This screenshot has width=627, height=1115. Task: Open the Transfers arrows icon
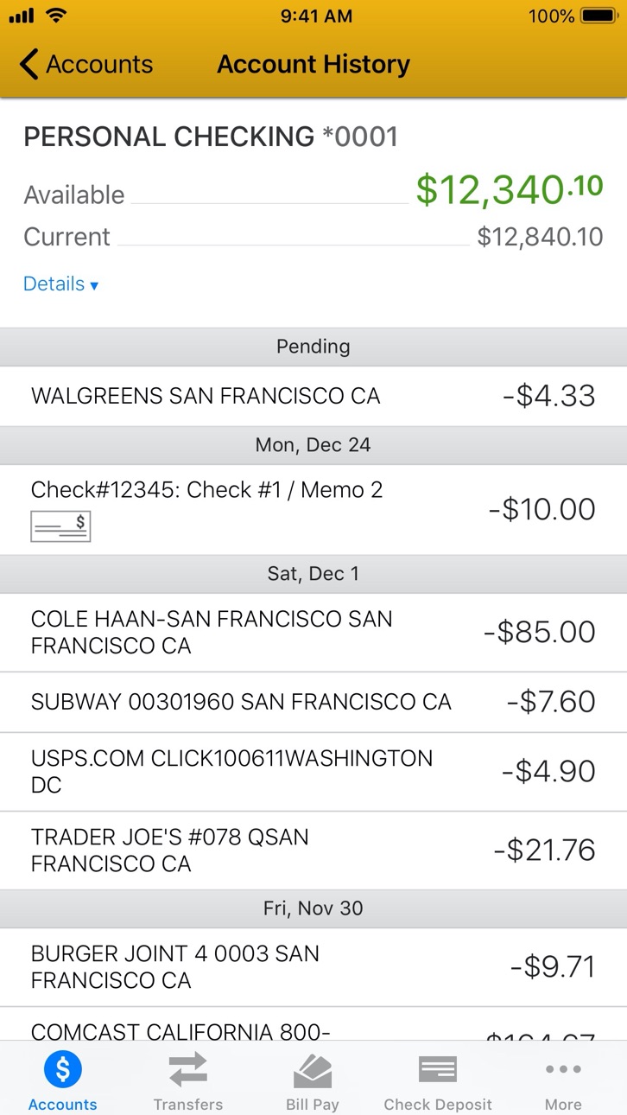coord(187,1069)
